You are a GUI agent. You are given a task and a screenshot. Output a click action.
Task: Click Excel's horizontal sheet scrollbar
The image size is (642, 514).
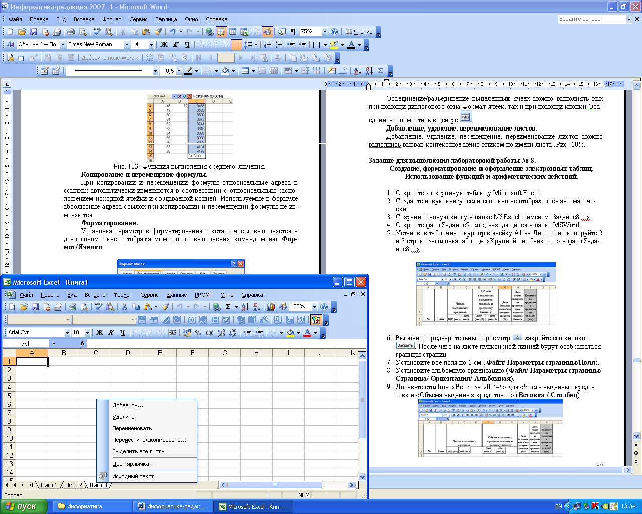click(288, 485)
